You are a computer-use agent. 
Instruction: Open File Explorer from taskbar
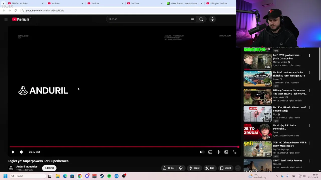[x=57, y=176]
